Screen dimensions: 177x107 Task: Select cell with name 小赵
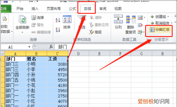(36, 90)
